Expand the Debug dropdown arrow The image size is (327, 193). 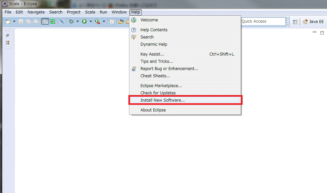[x=77, y=21]
